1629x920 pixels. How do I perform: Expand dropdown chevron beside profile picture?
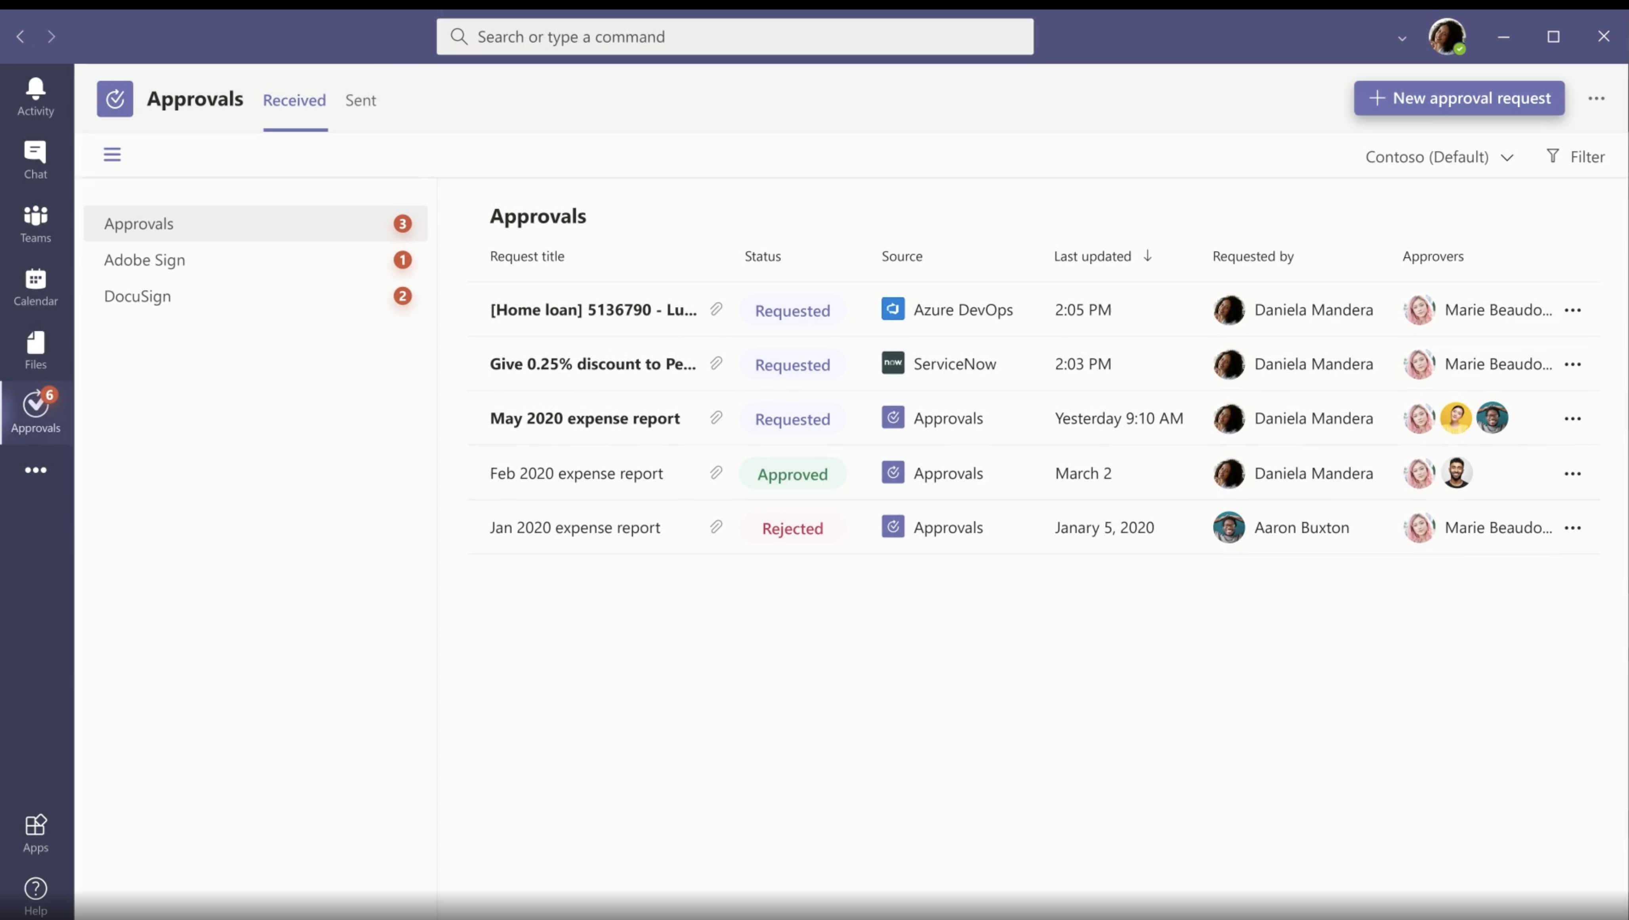coord(1402,38)
